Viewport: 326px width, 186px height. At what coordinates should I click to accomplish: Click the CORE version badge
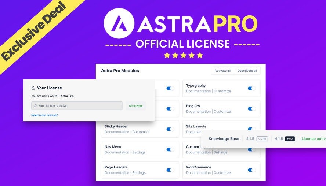coord(262,139)
